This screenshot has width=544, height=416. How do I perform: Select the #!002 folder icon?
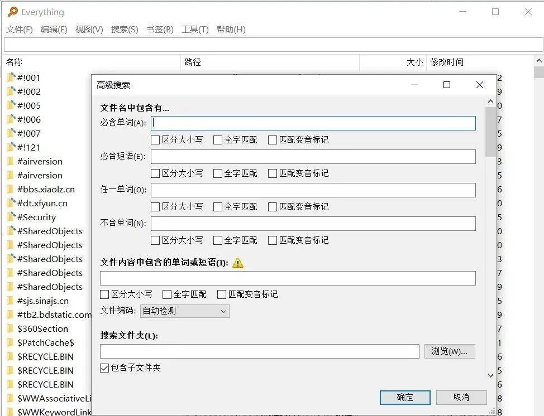(x=11, y=91)
